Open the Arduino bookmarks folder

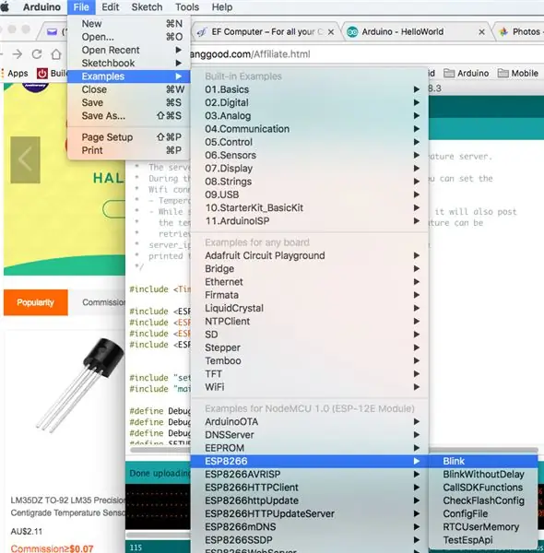point(466,74)
